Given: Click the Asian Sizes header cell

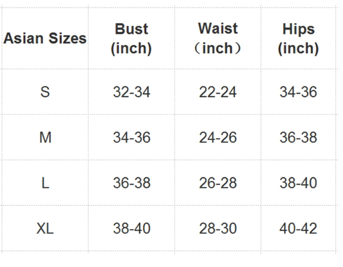Looking at the screenshot, I should coord(45,38).
